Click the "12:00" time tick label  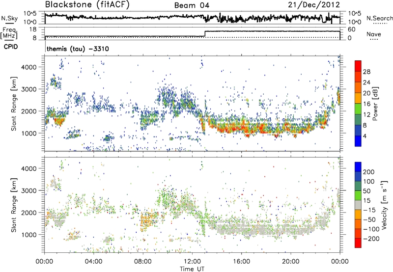coord(192,262)
